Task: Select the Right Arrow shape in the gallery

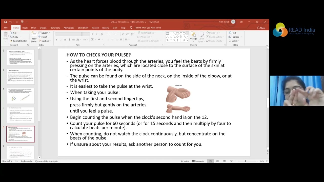Action: 177,37
